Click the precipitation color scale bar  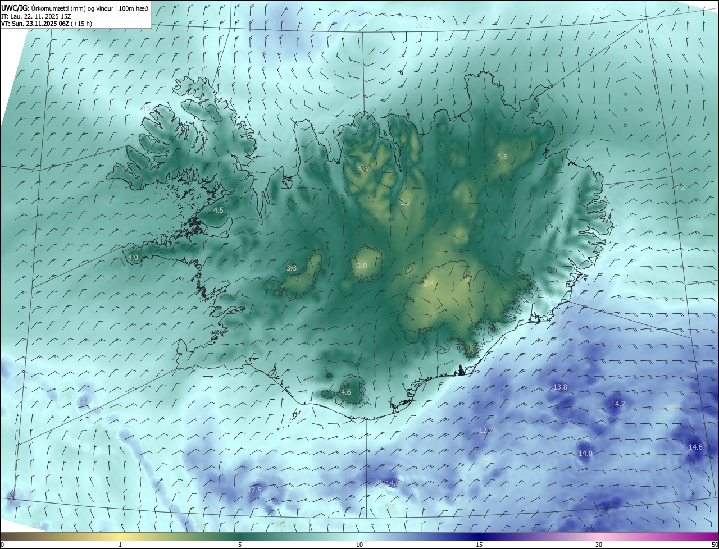[359, 536]
